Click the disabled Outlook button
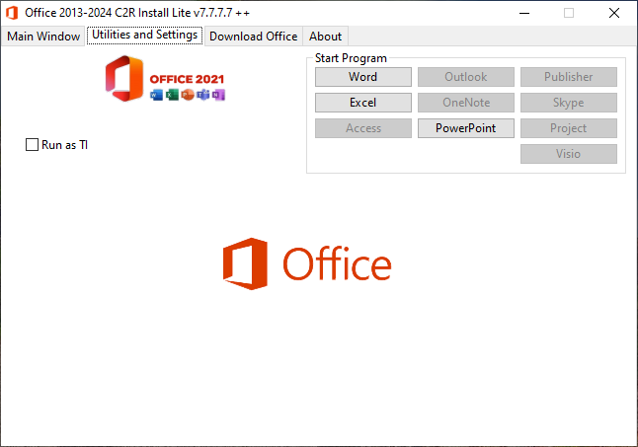This screenshot has width=638, height=447. pyautogui.click(x=465, y=77)
